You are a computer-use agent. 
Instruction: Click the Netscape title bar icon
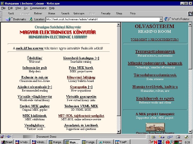[x=2, y=3]
